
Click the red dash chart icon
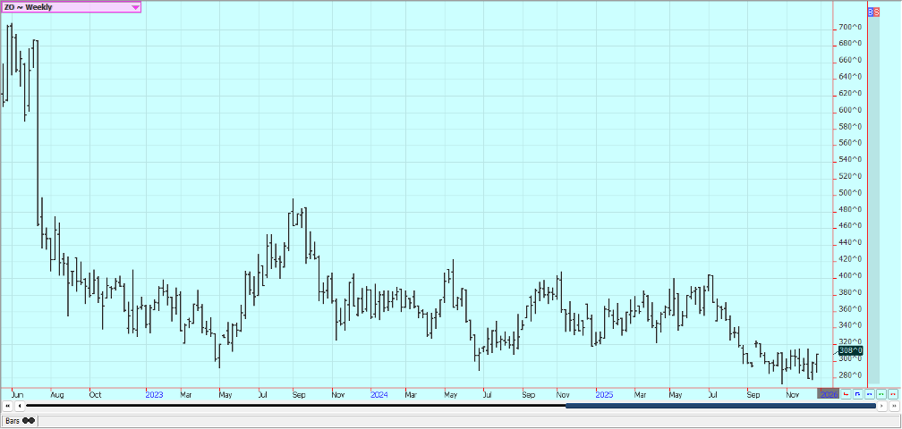coord(892,393)
